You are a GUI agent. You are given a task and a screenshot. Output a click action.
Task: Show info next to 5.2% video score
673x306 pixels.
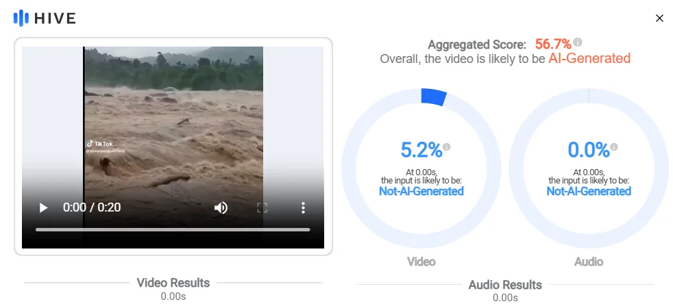446,147
